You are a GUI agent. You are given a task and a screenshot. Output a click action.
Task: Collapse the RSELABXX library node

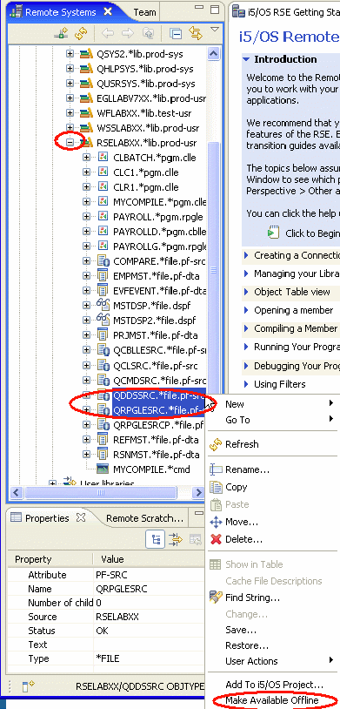point(70,143)
